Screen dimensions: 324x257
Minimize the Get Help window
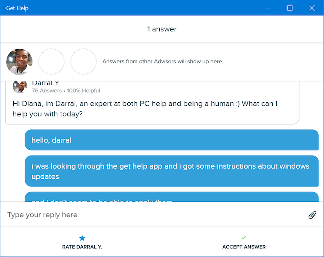click(x=268, y=8)
